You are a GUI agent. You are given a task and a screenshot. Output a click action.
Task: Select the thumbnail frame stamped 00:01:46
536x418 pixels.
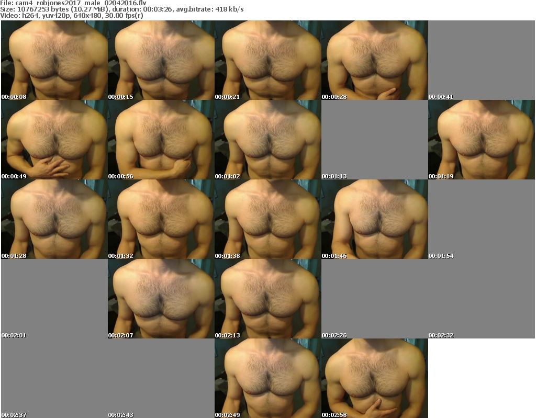click(x=375, y=219)
